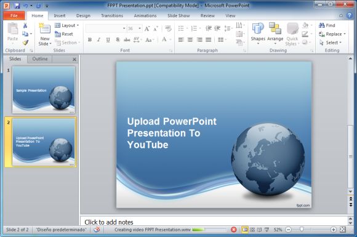The image size is (357, 237).
Task: Click the Copy icon
Action: (x=25, y=34)
